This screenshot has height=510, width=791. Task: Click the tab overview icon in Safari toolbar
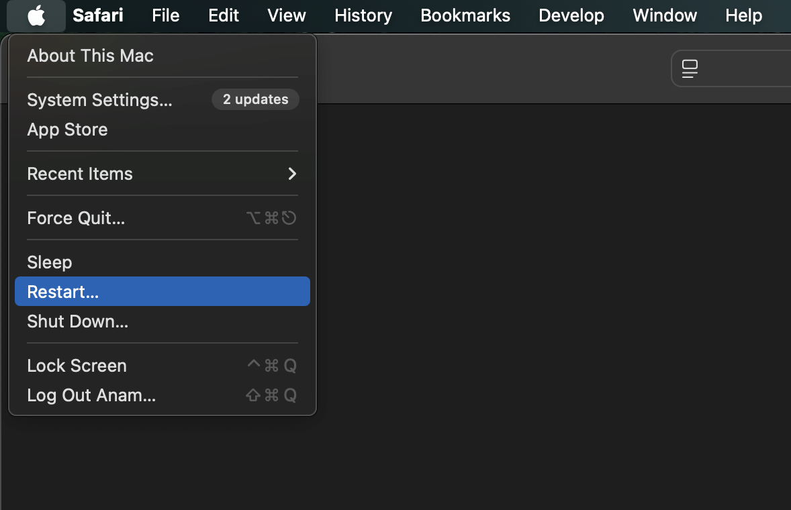pos(689,68)
